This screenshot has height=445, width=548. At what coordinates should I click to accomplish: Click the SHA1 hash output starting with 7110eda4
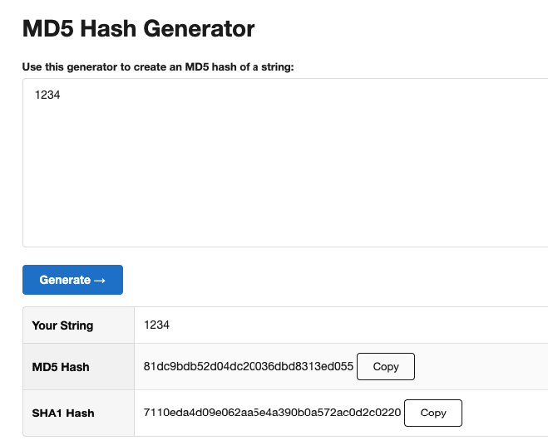pos(272,413)
